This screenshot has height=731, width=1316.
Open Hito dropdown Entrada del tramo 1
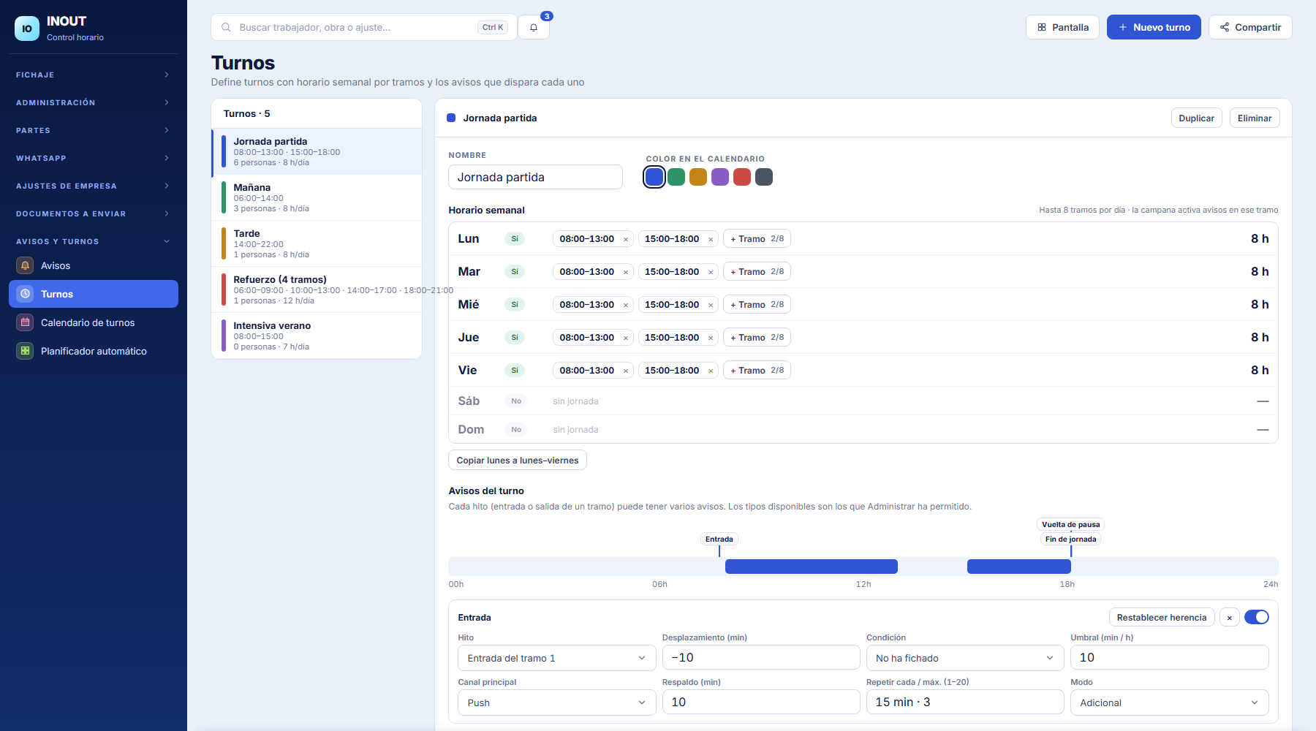click(x=557, y=658)
